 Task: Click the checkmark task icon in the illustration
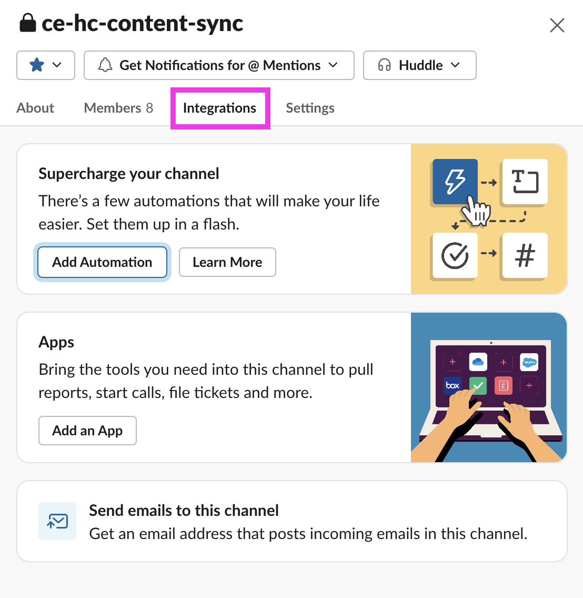pos(454,256)
